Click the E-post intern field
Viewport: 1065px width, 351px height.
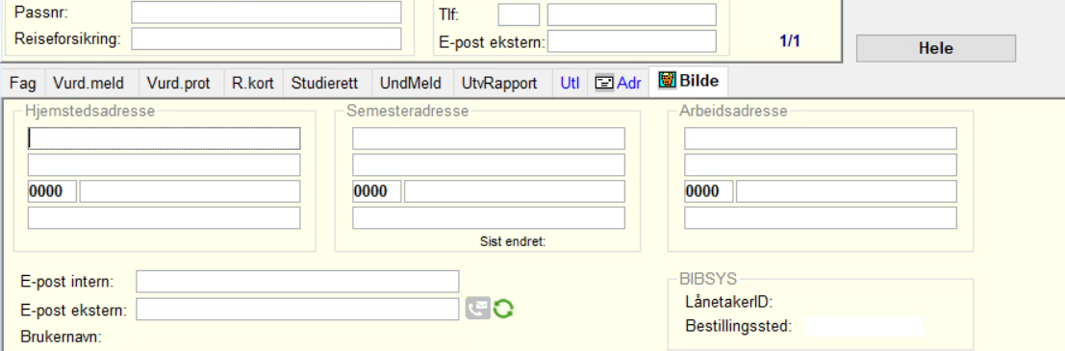(297, 281)
